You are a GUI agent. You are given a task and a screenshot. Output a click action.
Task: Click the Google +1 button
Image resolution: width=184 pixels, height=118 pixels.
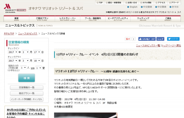point(128,39)
